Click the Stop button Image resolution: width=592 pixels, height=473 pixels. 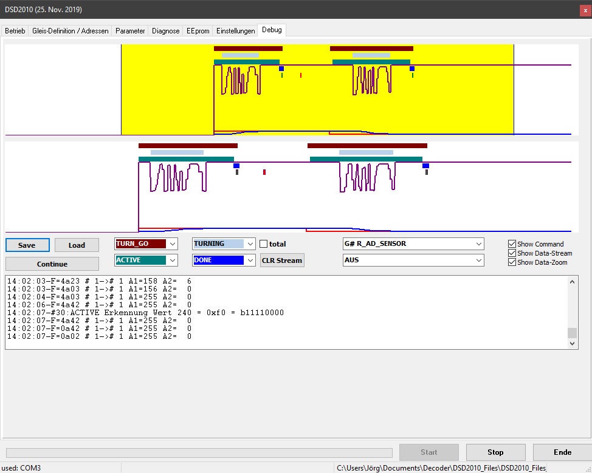495,452
